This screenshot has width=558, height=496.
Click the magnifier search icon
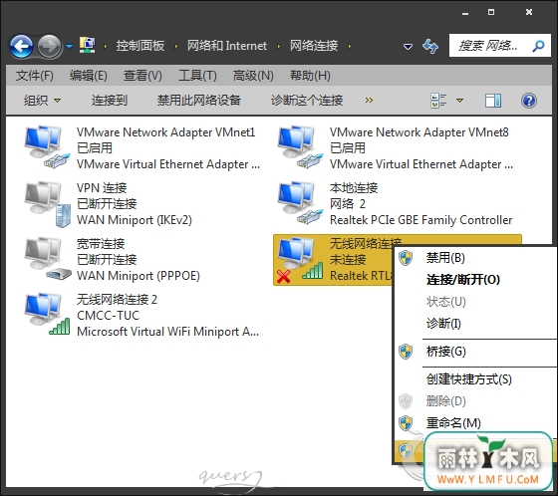point(538,46)
